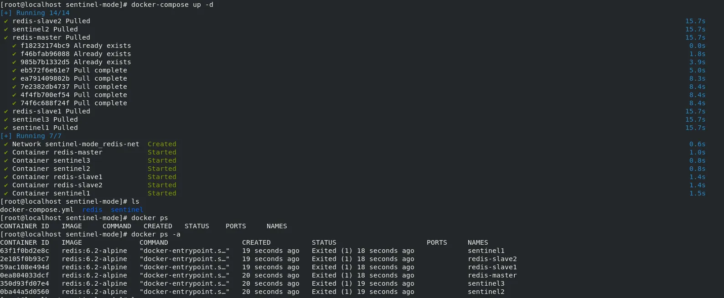The width and height of the screenshot is (724, 298).
Task: Select the 'docker-compose up -d' command text
Action: pos(172,5)
